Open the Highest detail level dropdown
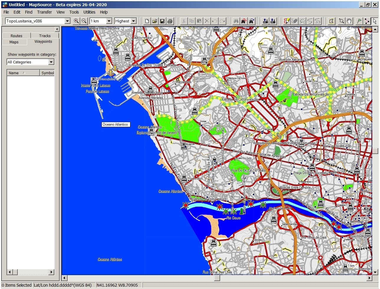Viewport: 380px width, 289px height. [x=134, y=21]
